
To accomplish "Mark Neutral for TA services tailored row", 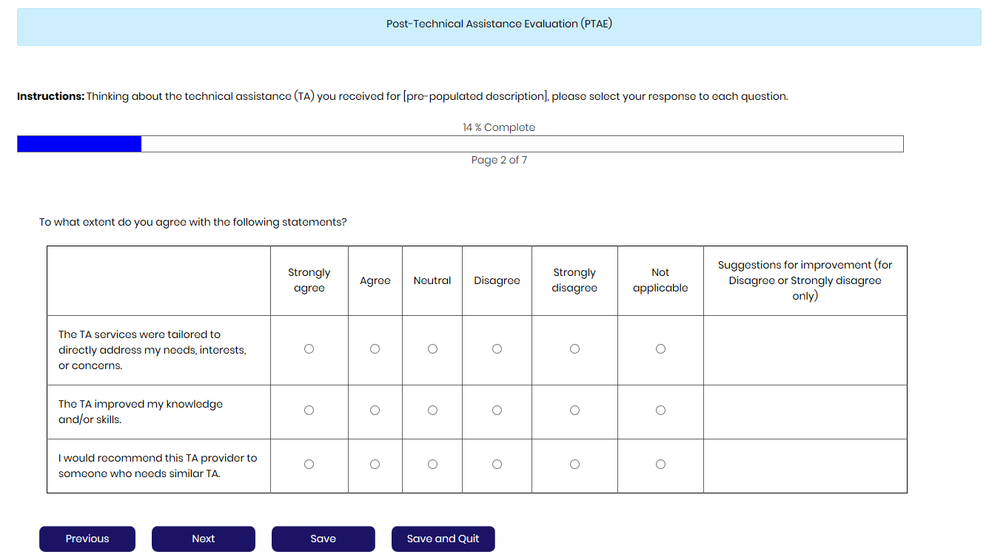I will click(432, 349).
